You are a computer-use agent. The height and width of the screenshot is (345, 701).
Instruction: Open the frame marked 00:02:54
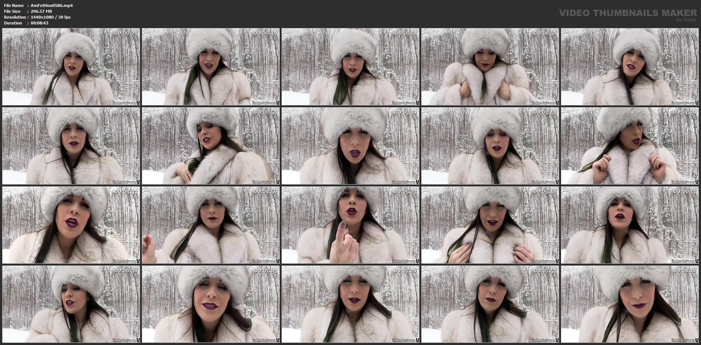(211, 146)
